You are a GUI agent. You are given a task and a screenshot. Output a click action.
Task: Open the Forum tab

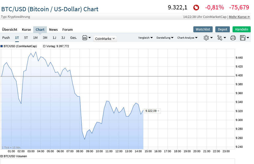pyautogui.click(x=67, y=29)
